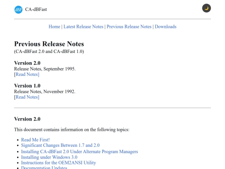
Task: Open Significant Changes Between 1.7 and 2.0
Action: (x=60, y=145)
